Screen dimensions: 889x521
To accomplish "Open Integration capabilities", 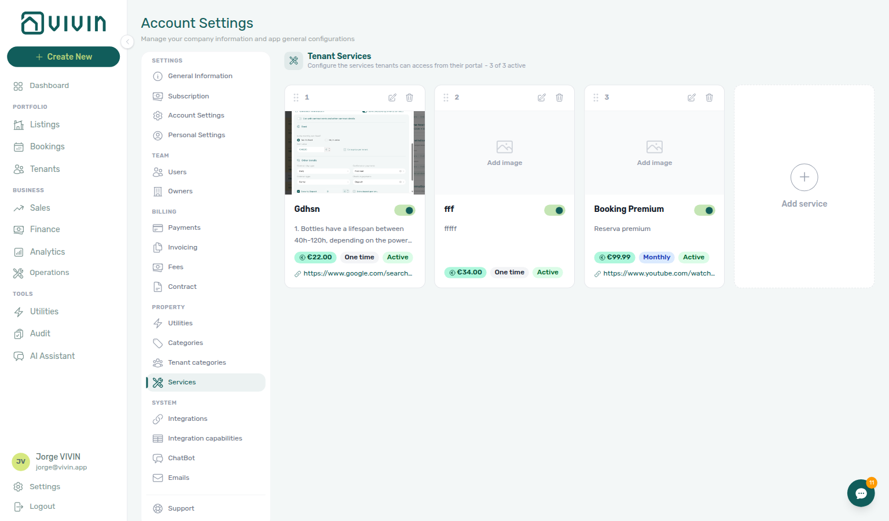I will point(205,439).
